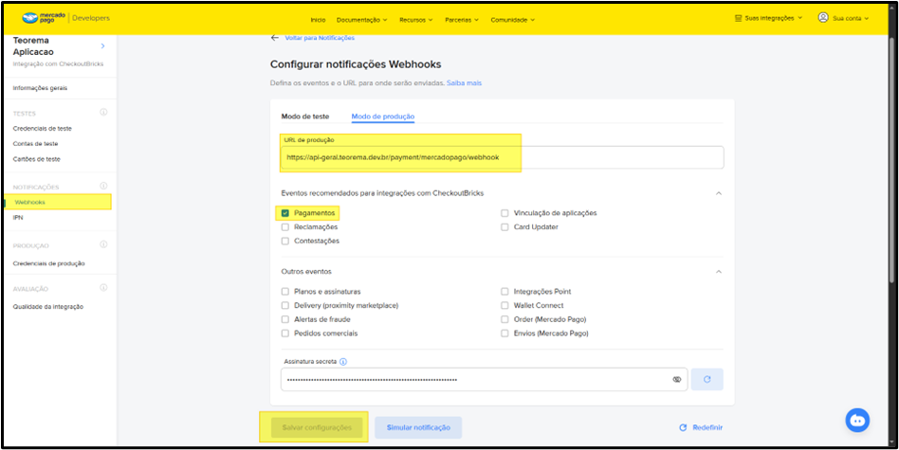Check Delivery (proximity marketplace)
Viewport: 899px width, 450px height.
click(x=284, y=305)
